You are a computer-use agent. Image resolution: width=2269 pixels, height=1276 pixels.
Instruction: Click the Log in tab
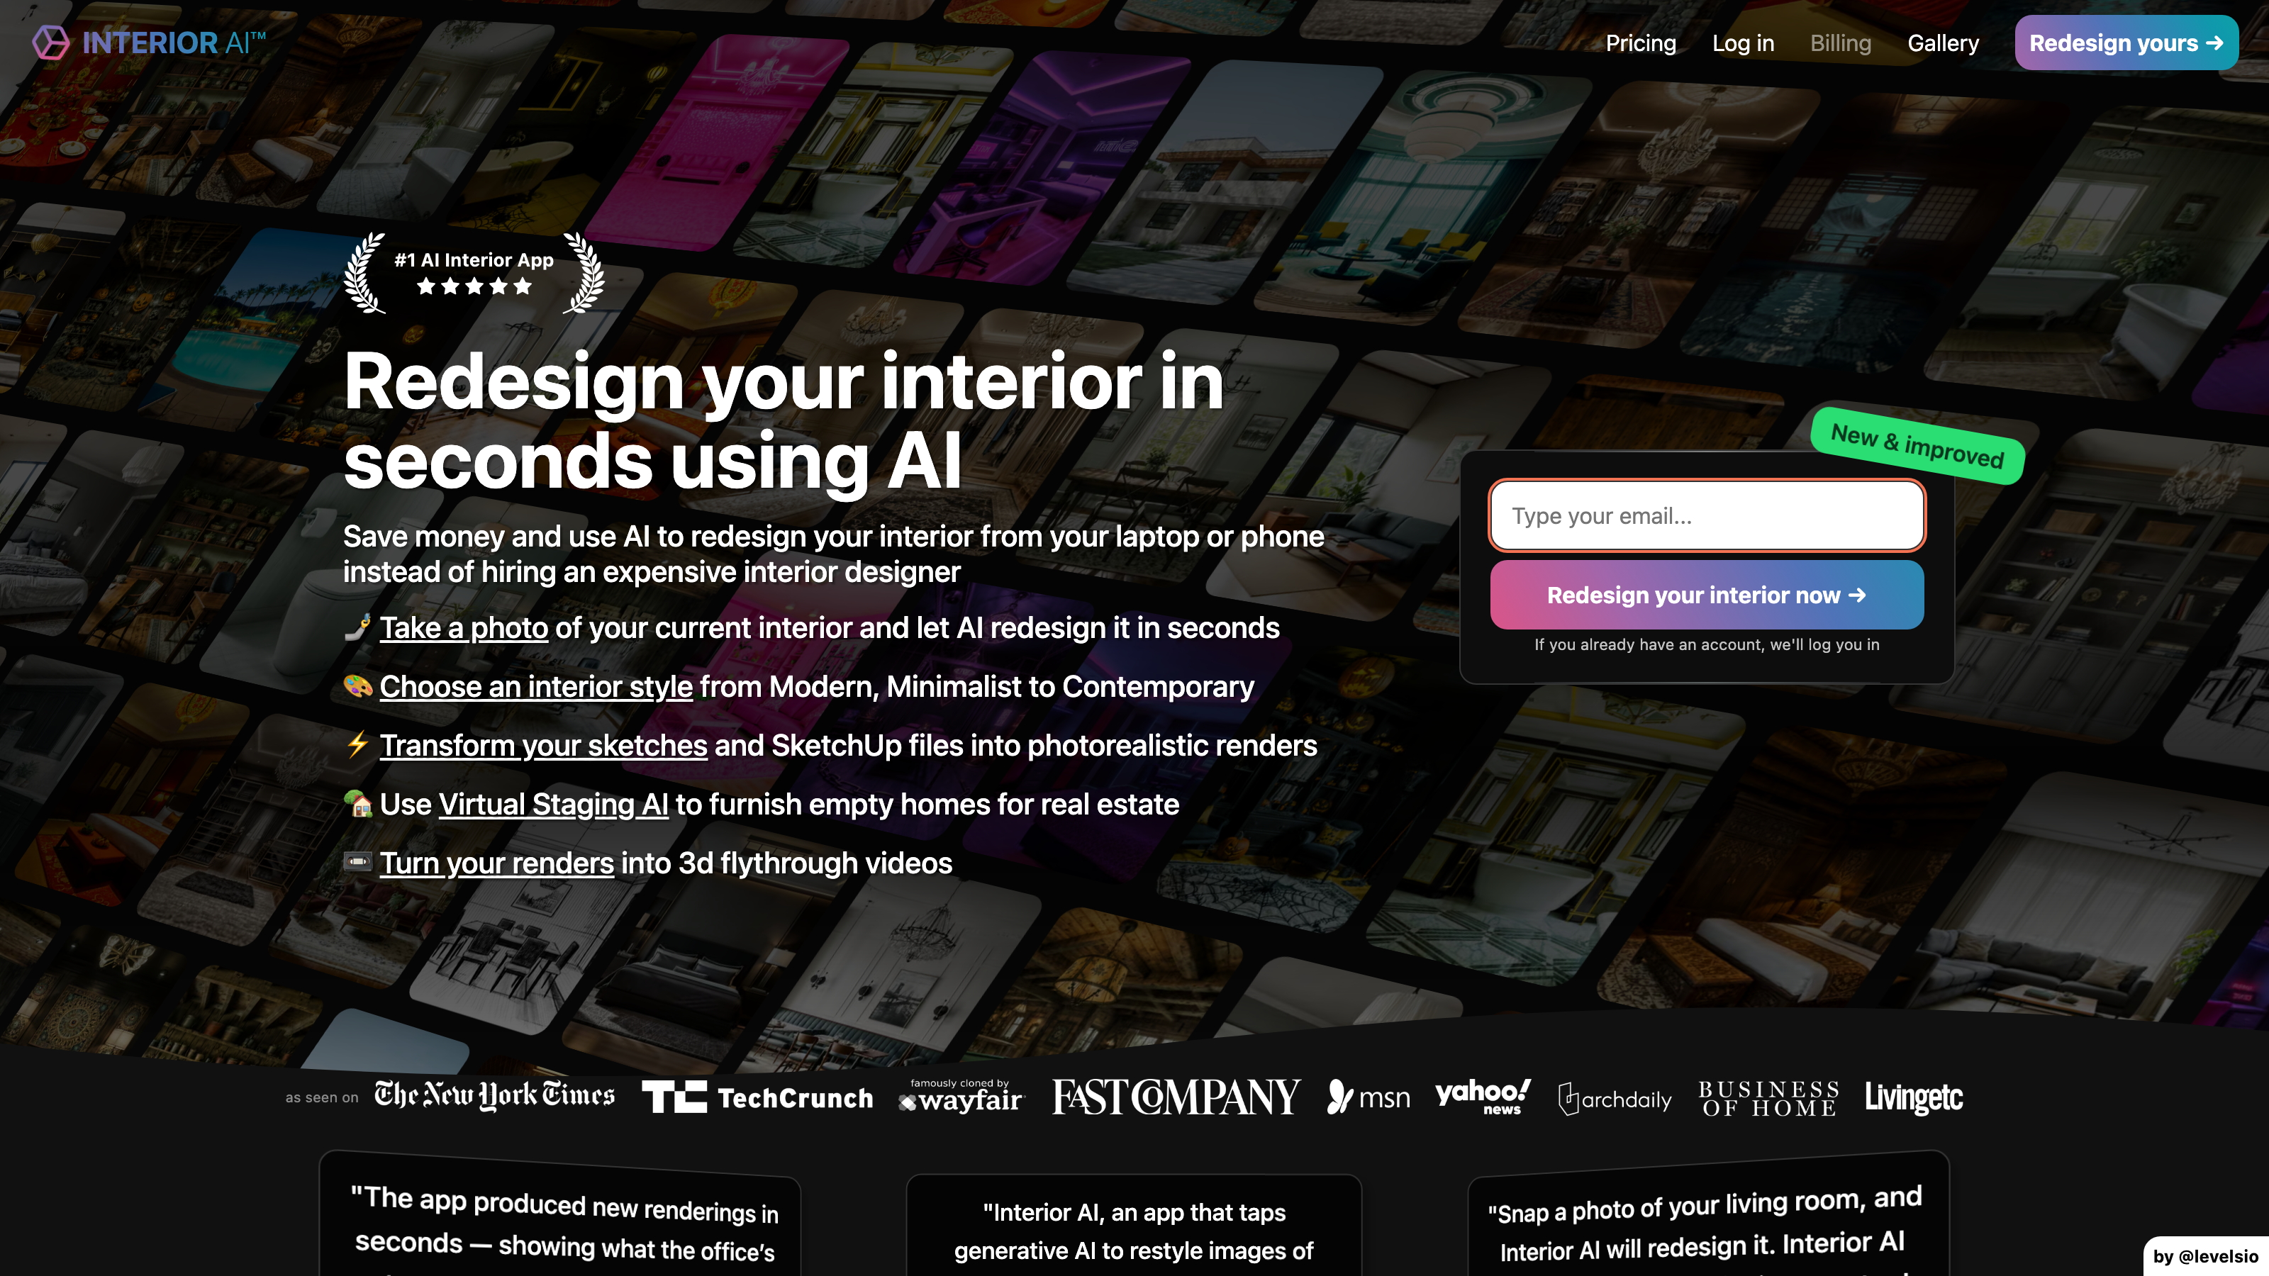click(x=1742, y=42)
